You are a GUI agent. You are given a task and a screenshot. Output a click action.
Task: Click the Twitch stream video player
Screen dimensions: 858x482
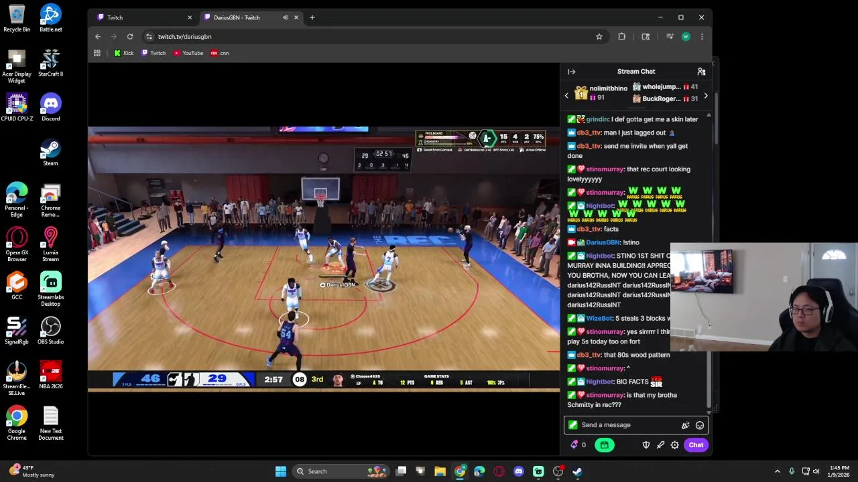click(324, 258)
